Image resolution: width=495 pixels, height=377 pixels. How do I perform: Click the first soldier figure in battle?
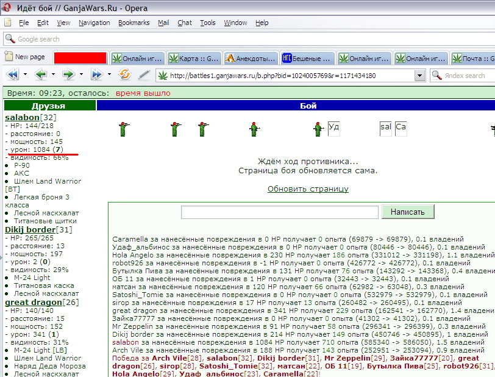123,129
